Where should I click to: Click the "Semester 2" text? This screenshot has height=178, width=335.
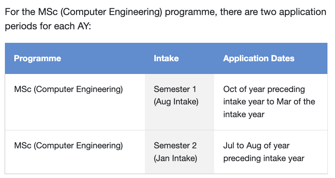(x=175, y=146)
